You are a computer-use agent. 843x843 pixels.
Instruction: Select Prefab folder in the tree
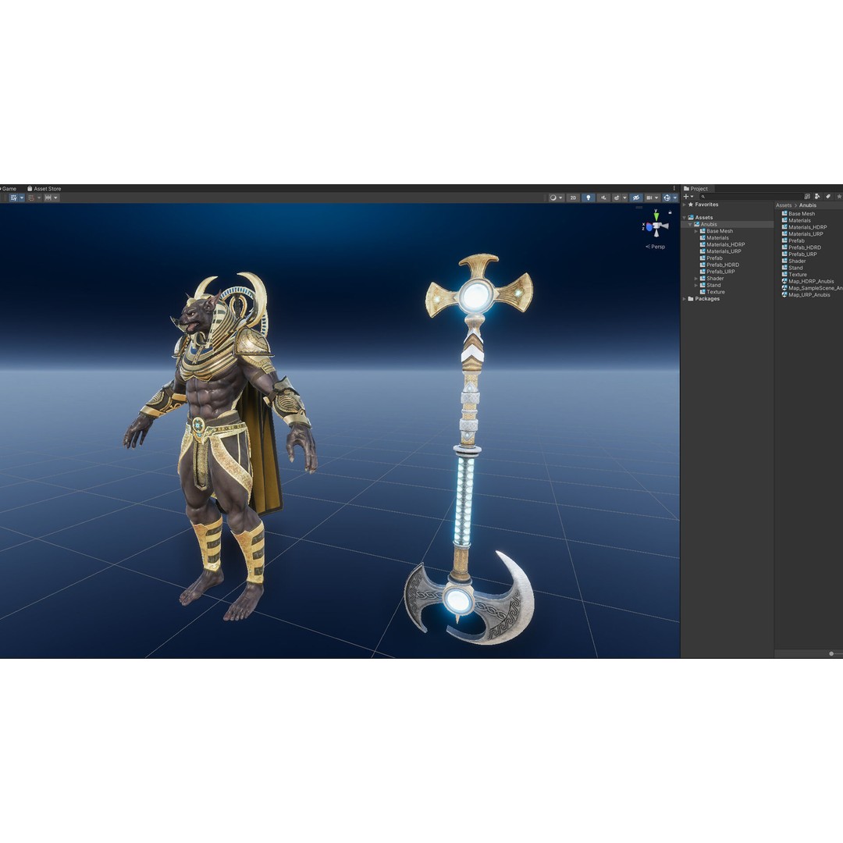[711, 258]
